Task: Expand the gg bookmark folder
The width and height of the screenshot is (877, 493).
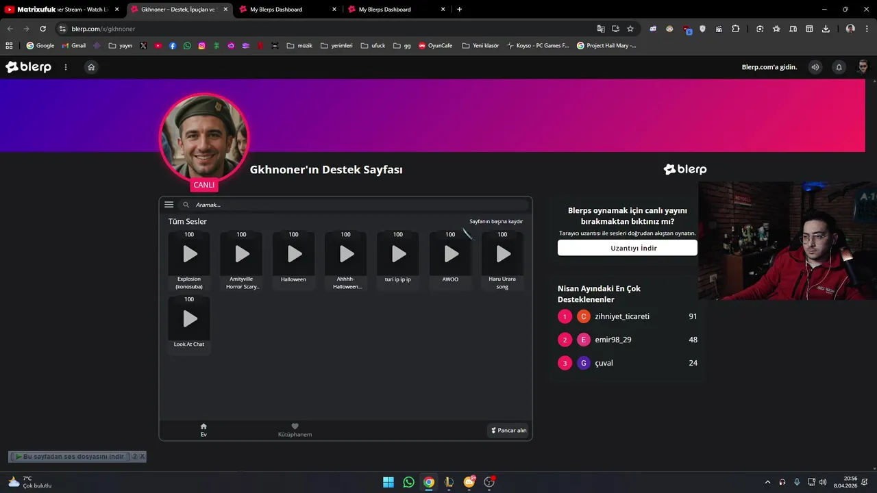Action: point(402,46)
